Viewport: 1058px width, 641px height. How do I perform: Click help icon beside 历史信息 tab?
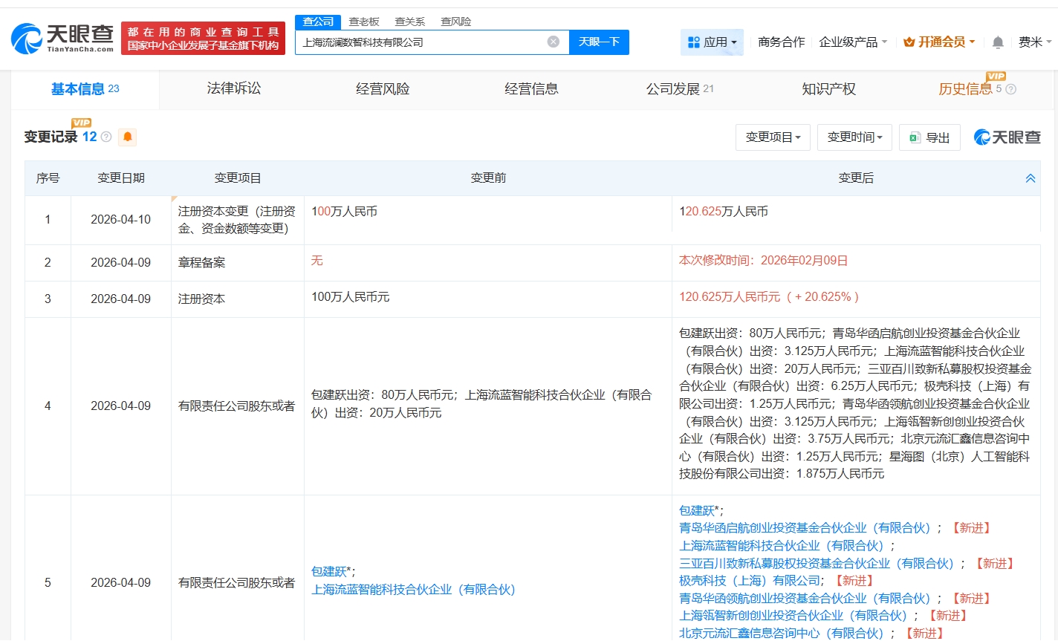pyautogui.click(x=1011, y=89)
